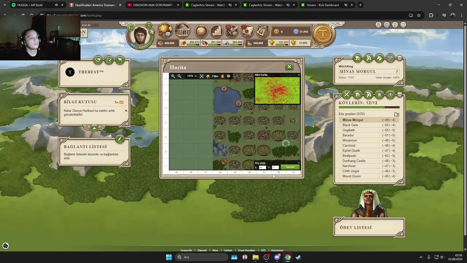Click the Oyun Kuralları footer link
467x263 pixels.
tap(246, 250)
